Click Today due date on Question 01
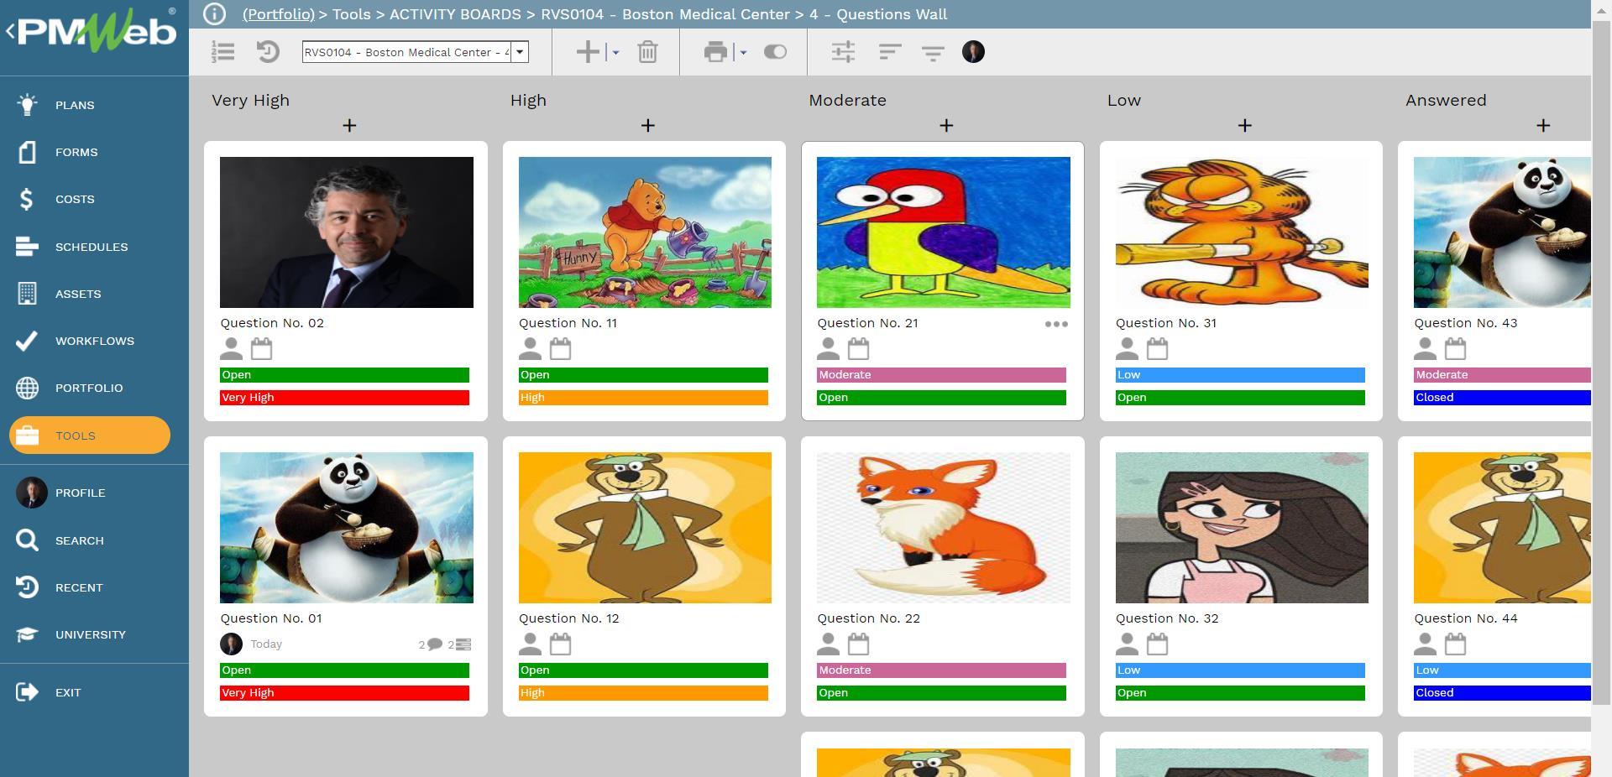Image resolution: width=1612 pixels, height=777 pixels. (266, 644)
